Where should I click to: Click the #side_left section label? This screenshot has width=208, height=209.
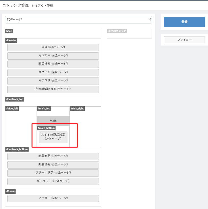pyautogui.click(x=12, y=109)
